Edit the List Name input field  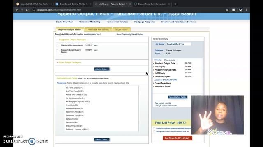179,44
